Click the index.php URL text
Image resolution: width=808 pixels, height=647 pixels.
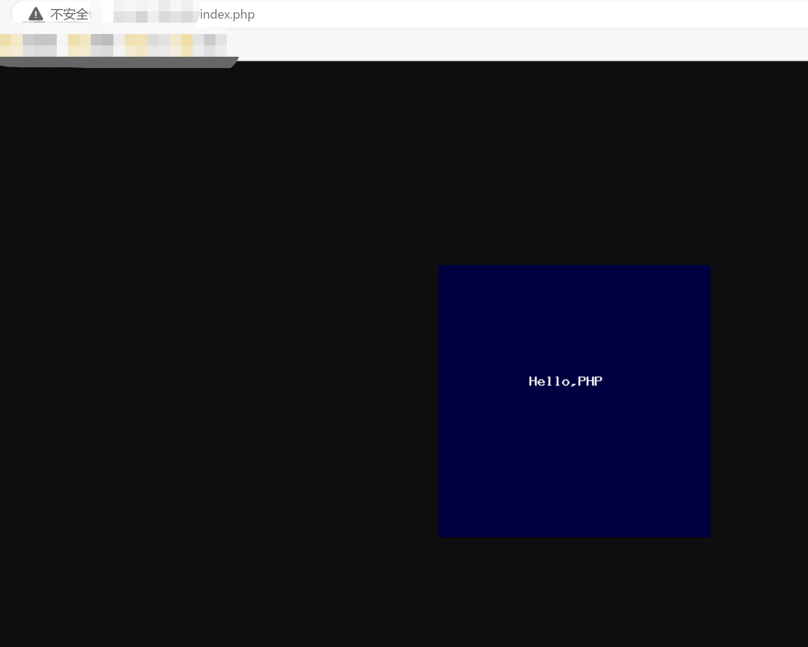point(227,15)
